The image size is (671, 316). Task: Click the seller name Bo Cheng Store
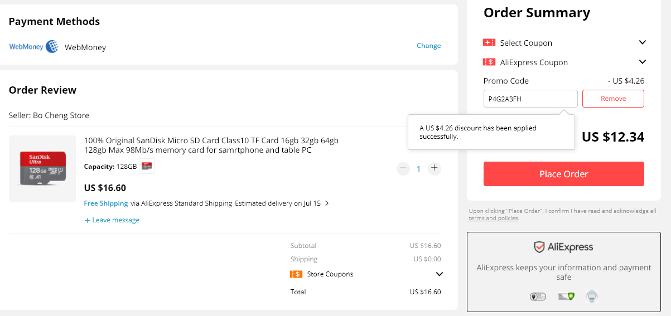tap(61, 115)
